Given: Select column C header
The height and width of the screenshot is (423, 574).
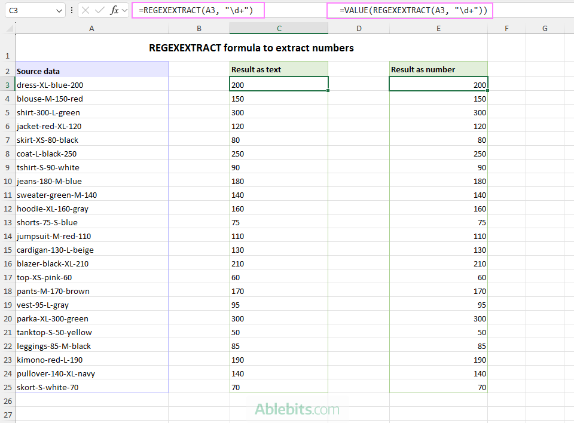Looking at the screenshot, I should [279, 28].
